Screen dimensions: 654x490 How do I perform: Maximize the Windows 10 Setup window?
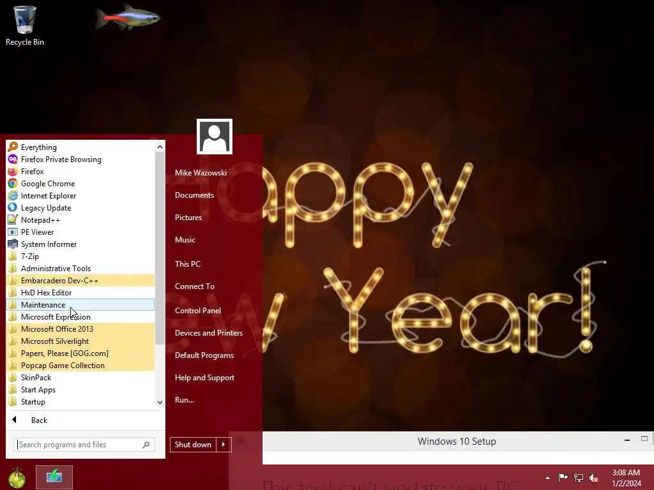pyautogui.click(x=644, y=438)
